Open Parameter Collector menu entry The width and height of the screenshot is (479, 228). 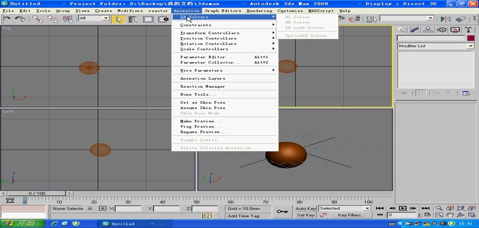click(x=225, y=63)
